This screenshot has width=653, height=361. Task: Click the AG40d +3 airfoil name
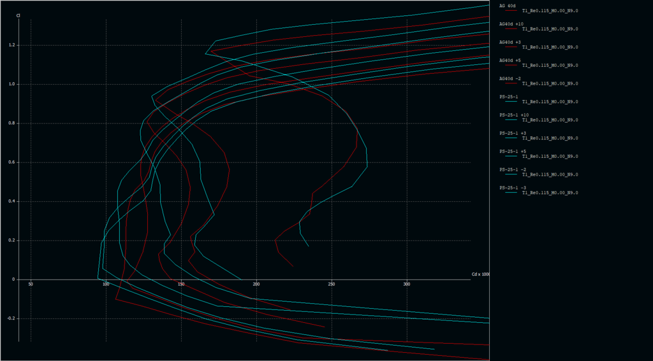coord(510,42)
